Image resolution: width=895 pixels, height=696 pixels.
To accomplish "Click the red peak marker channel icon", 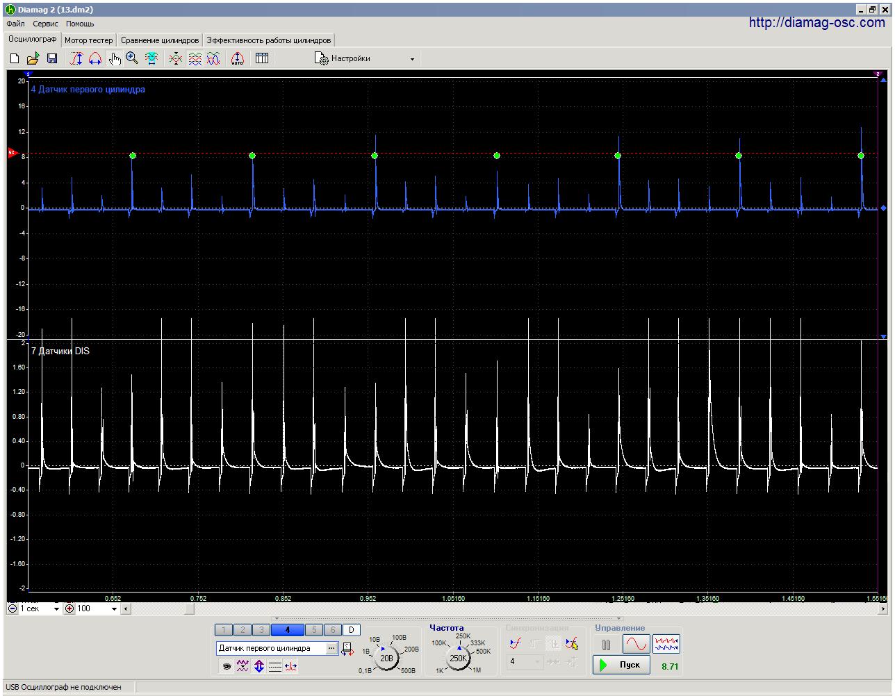I will point(291,667).
